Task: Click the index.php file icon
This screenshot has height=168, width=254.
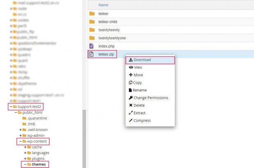Action: click(x=91, y=46)
